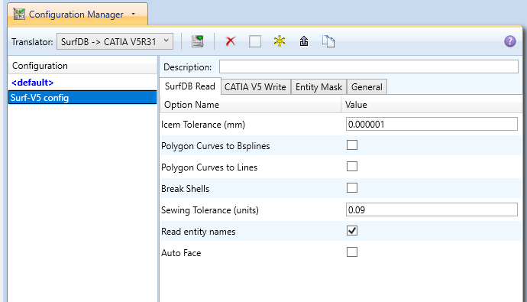Edit the Icem Tolerance value field
Image resolution: width=527 pixels, height=302 pixels.
(x=432, y=124)
